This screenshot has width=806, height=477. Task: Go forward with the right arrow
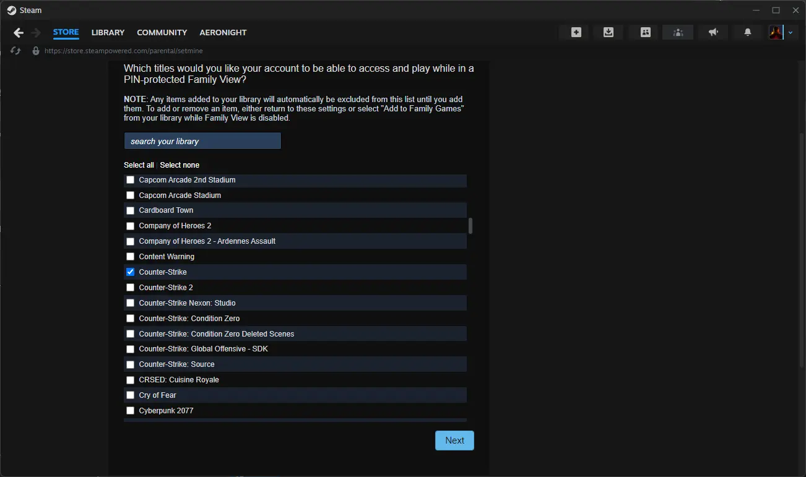coord(36,33)
